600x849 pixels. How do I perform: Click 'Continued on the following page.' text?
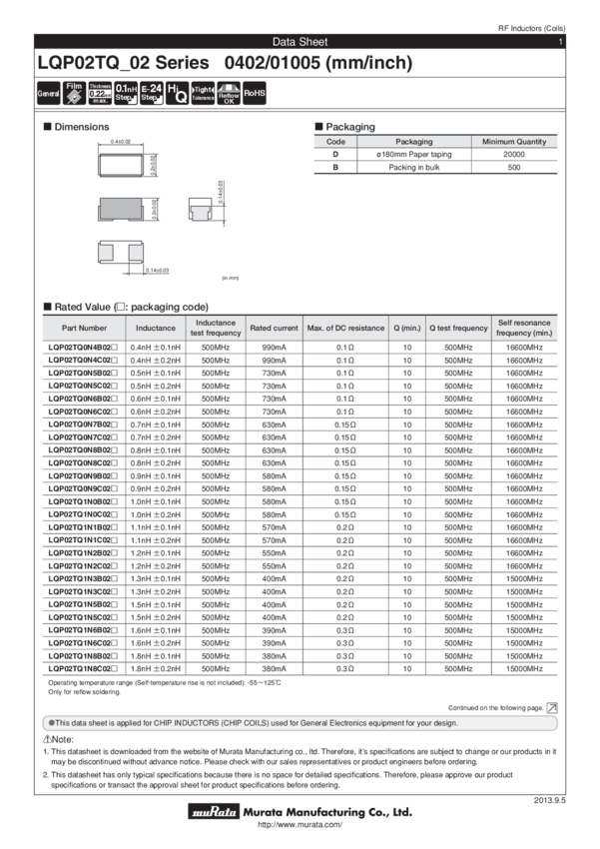click(x=495, y=708)
